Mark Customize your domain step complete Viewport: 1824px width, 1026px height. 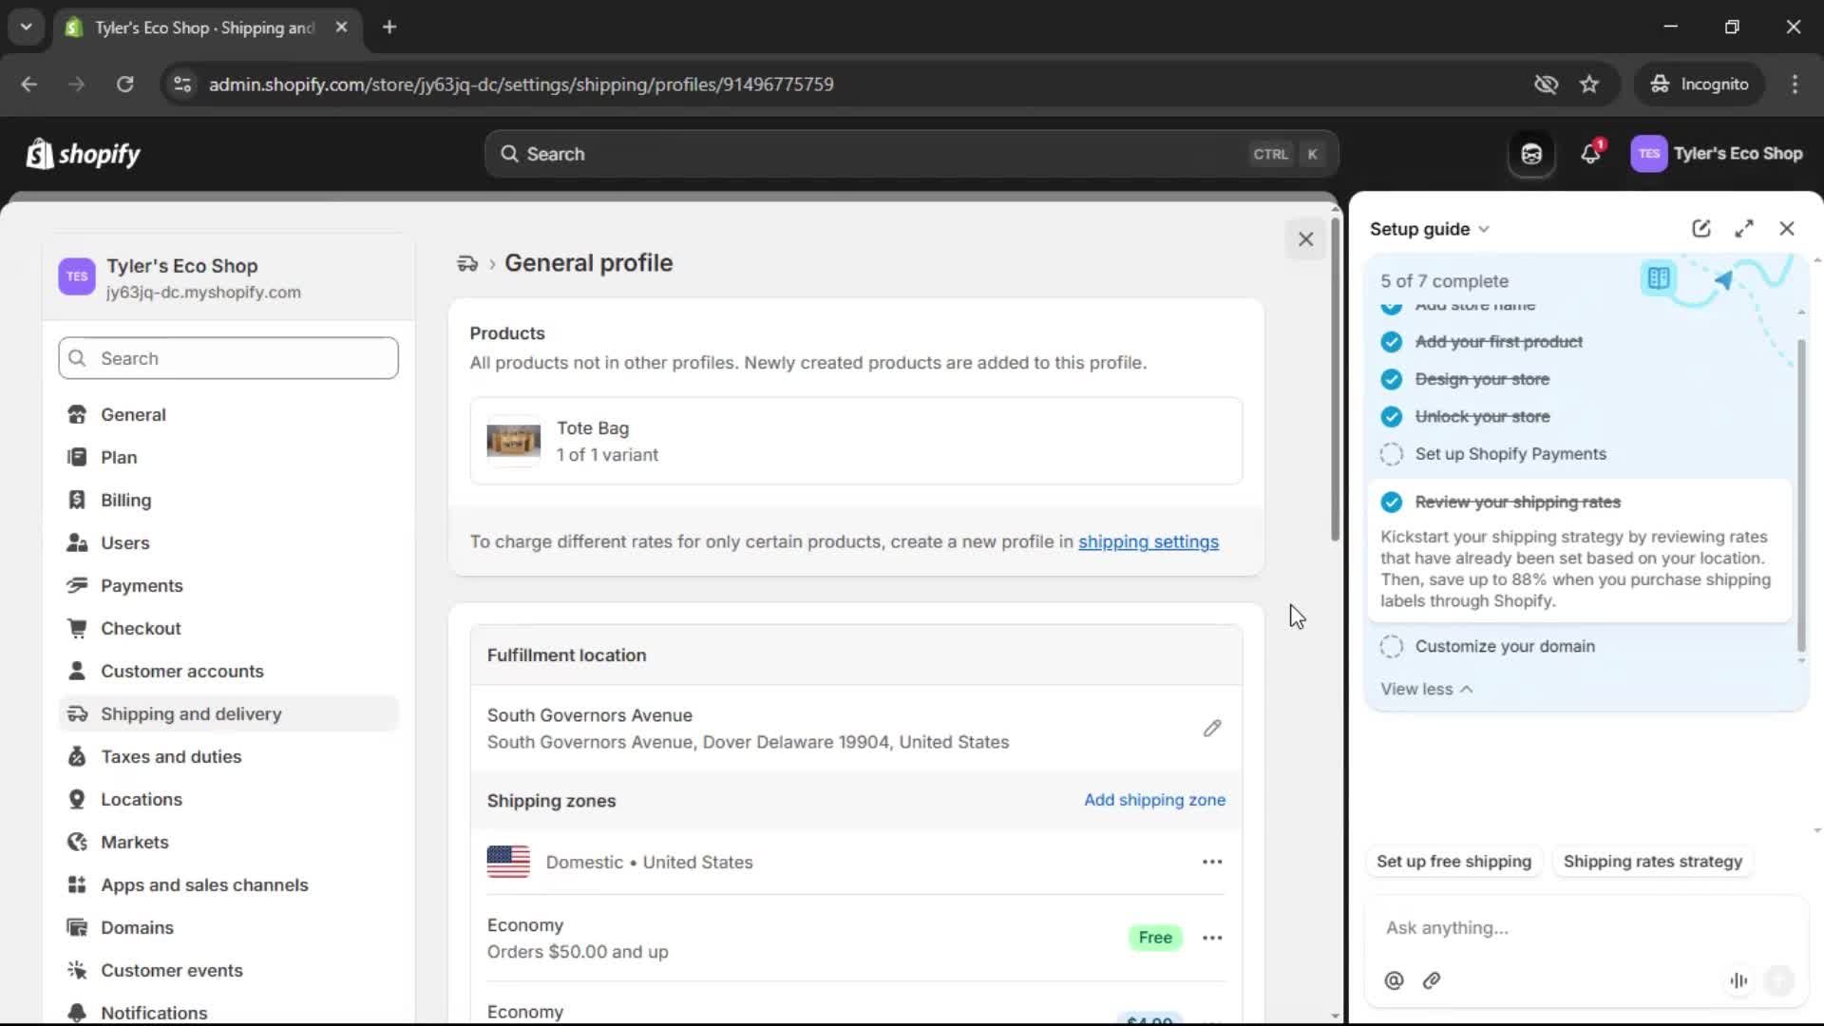pos(1391,646)
